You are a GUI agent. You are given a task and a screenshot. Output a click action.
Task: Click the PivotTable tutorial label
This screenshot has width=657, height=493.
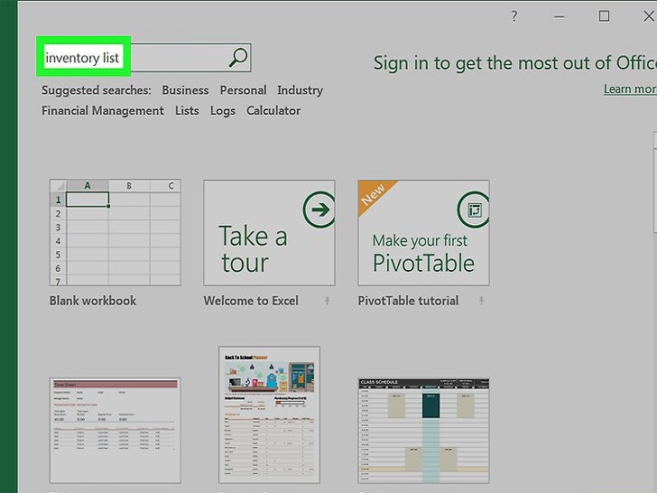(x=408, y=301)
